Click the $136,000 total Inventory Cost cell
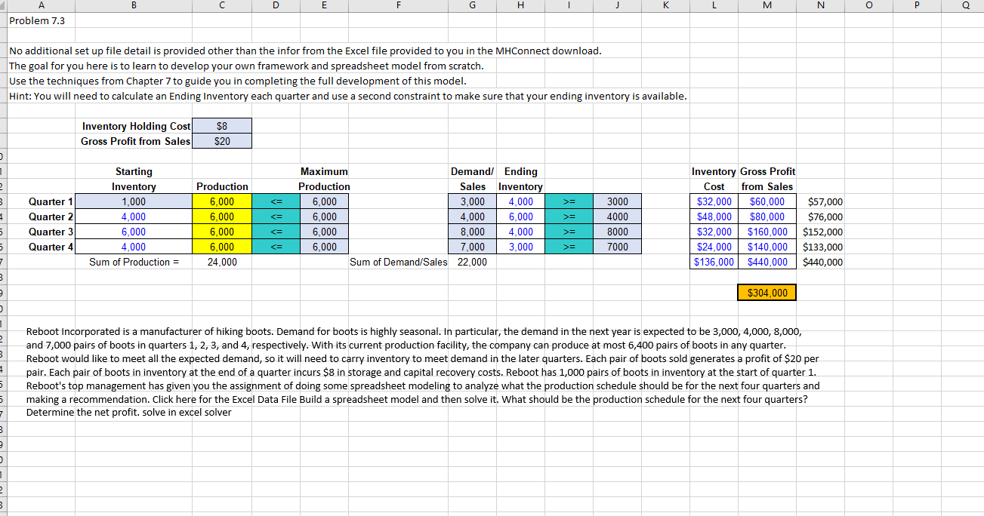The height and width of the screenshot is (516, 984). (712, 262)
